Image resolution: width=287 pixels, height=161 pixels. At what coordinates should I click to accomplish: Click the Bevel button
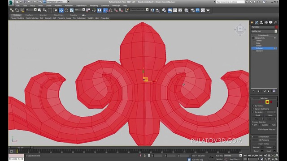click(x=256, y=151)
